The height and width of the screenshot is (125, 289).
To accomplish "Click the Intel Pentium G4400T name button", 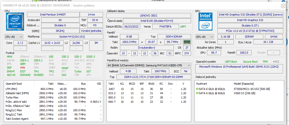I will (53, 15).
